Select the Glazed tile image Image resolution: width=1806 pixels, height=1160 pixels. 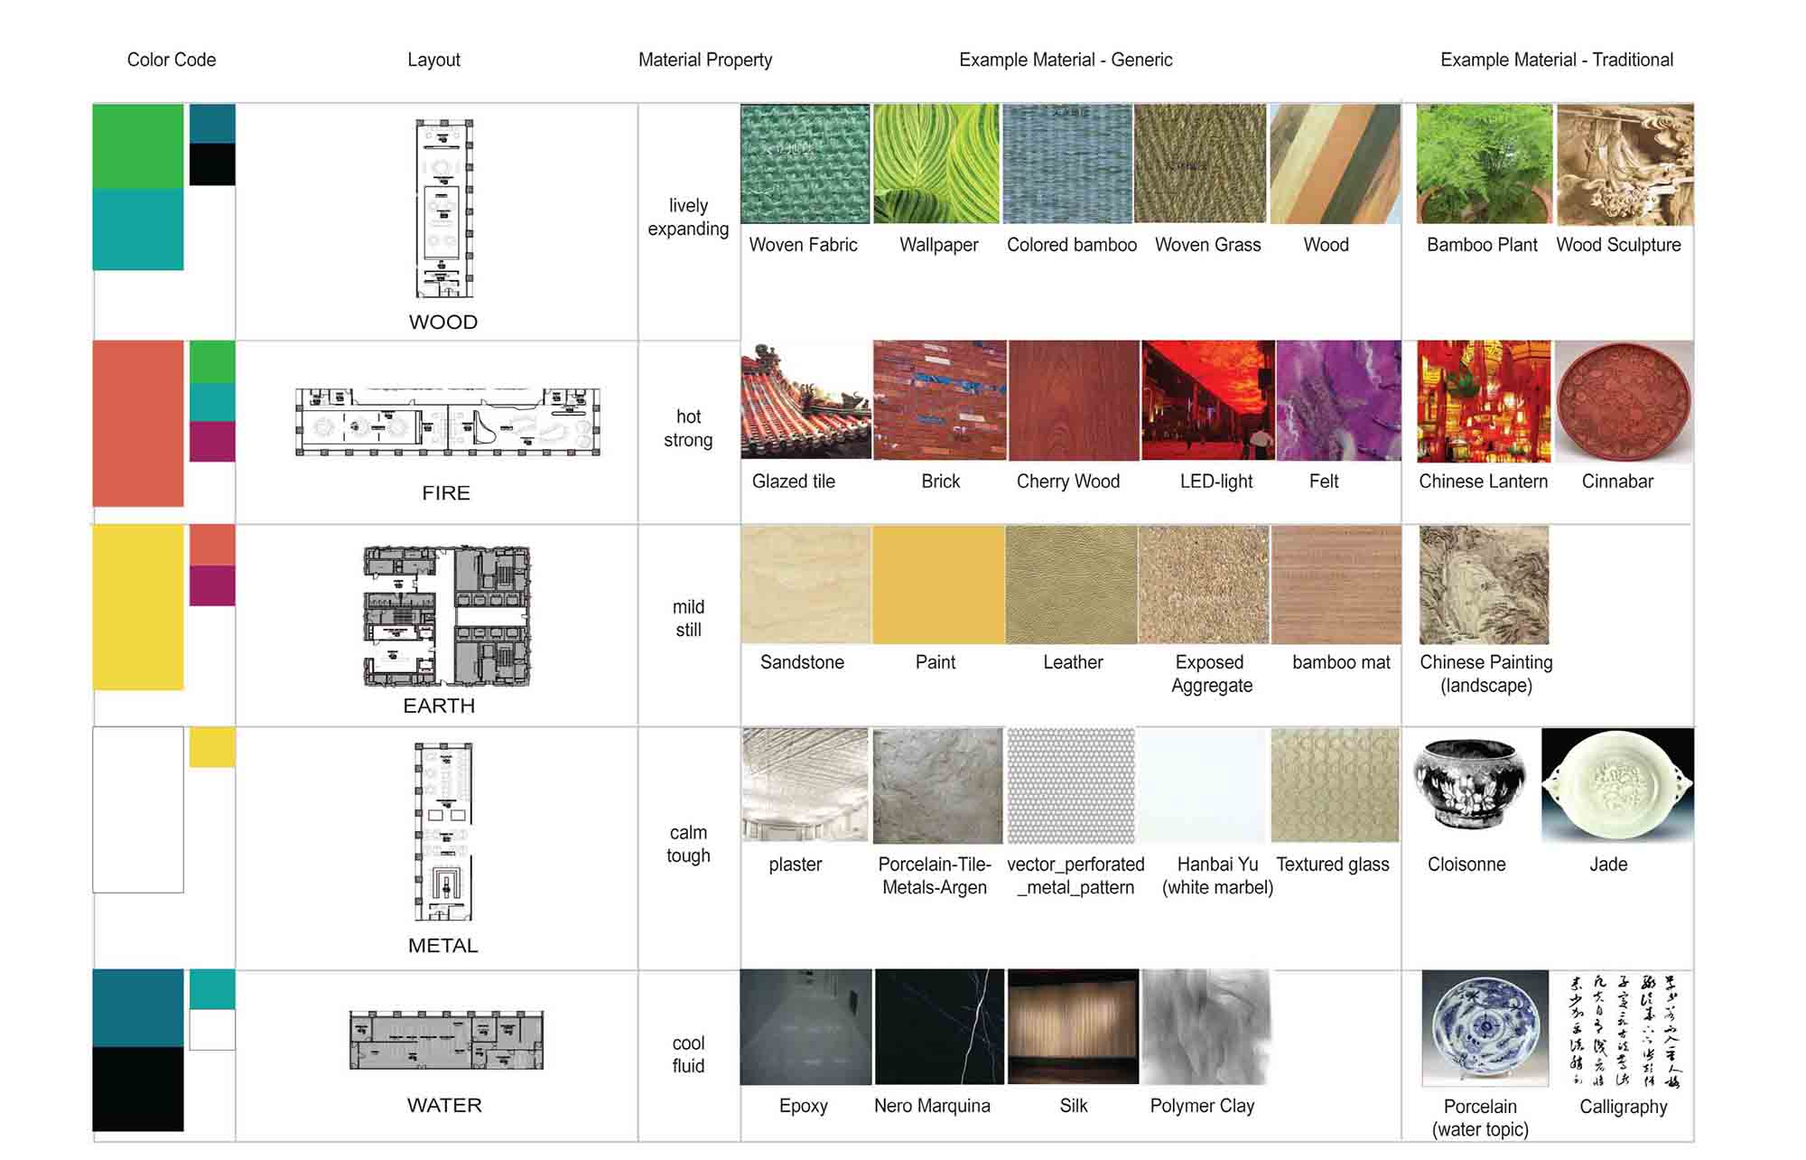click(805, 400)
